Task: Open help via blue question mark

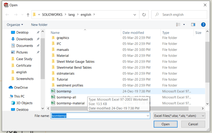Action: pos(203,25)
